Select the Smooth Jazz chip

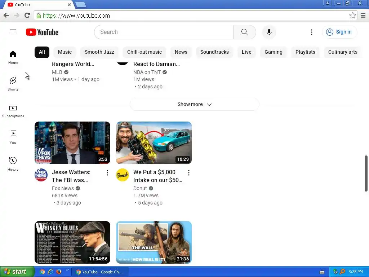point(99,52)
